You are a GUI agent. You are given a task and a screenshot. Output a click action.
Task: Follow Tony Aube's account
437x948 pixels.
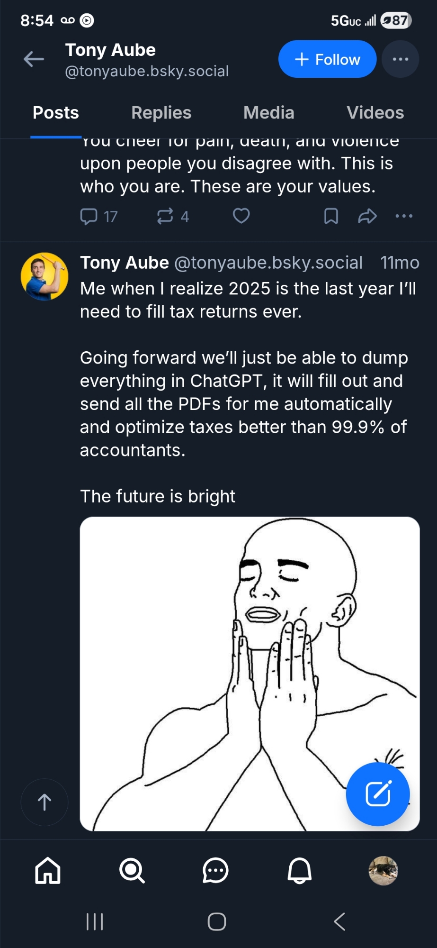(327, 59)
